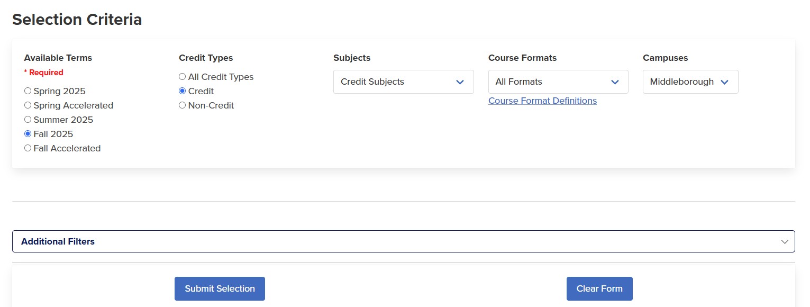The width and height of the screenshot is (810, 307).
Task: Click the Additional Filters chevron
Action: click(x=785, y=241)
